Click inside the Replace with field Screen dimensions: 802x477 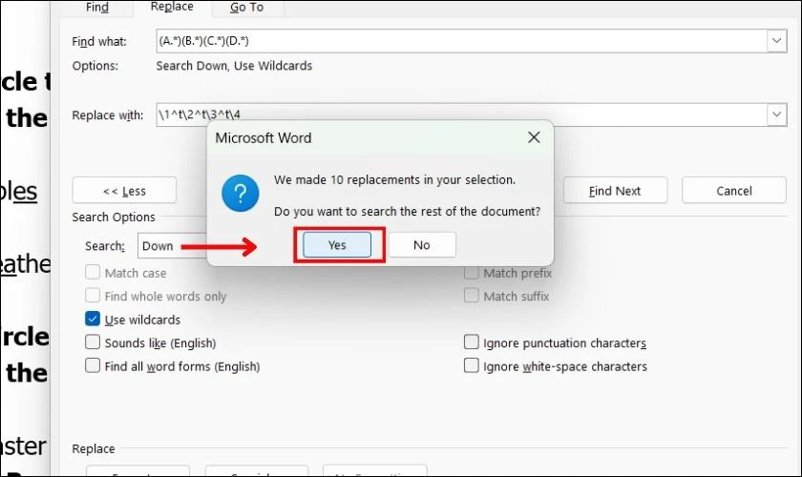[x=461, y=114]
